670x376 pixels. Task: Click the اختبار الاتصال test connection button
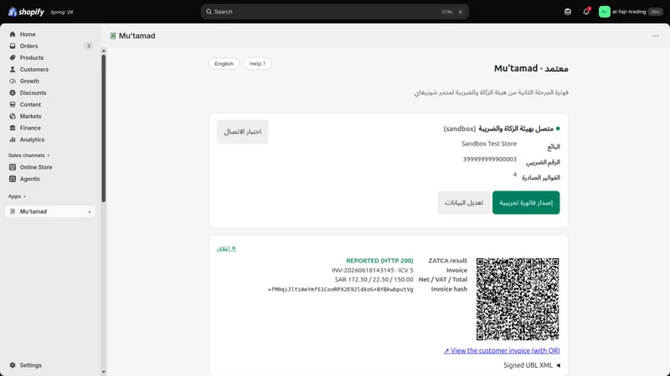(x=242, y=132)
